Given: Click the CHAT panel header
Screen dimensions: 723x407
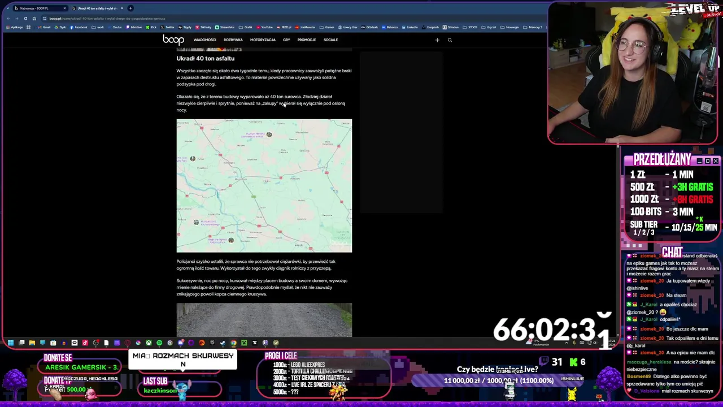Looking at the screenshot, I should (672, 252).
